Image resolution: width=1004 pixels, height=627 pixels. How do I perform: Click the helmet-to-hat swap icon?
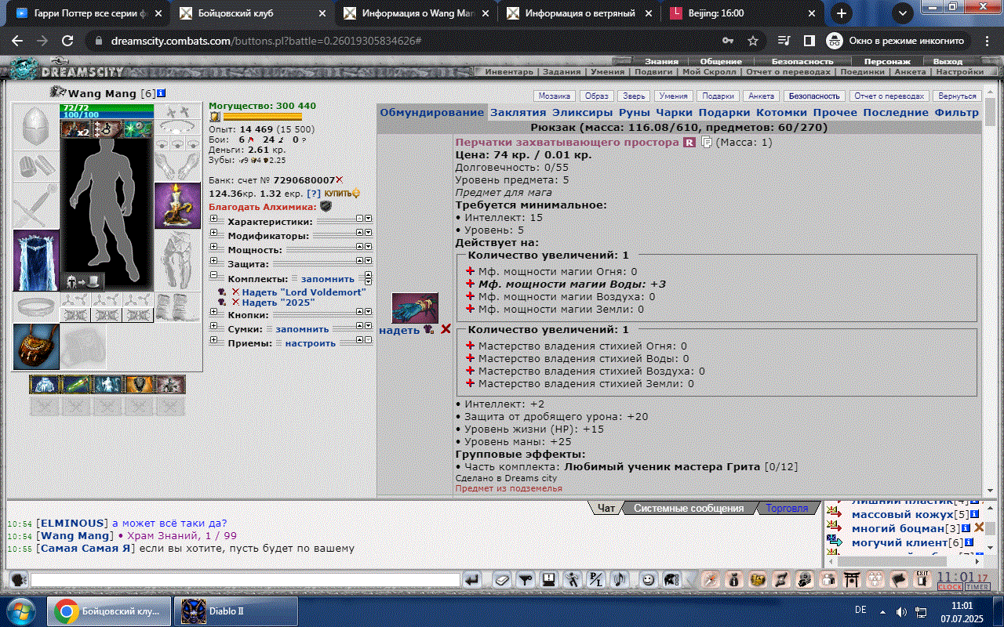coord(83,281)
